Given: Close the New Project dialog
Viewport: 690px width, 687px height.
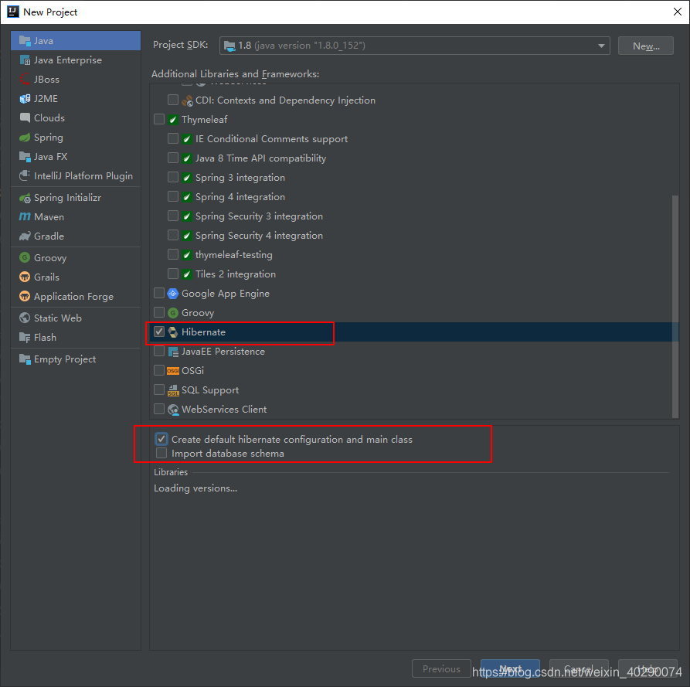Looking at the screenshot, I should tap(677, 12).
